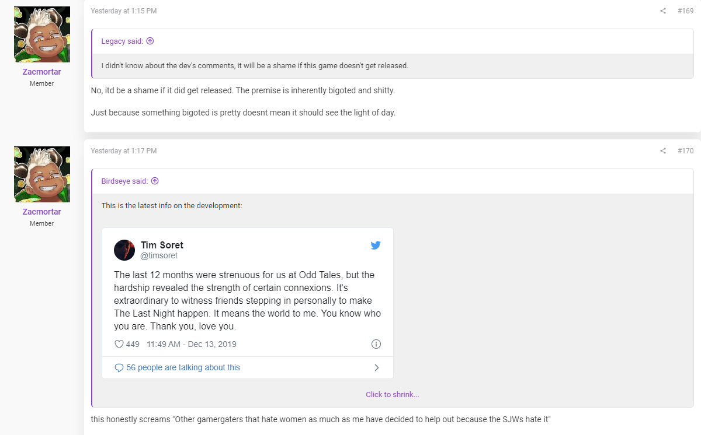Click share icon on post #169
Image resolution: width=701 pixels, height=435 pixels.
point(663,11)
